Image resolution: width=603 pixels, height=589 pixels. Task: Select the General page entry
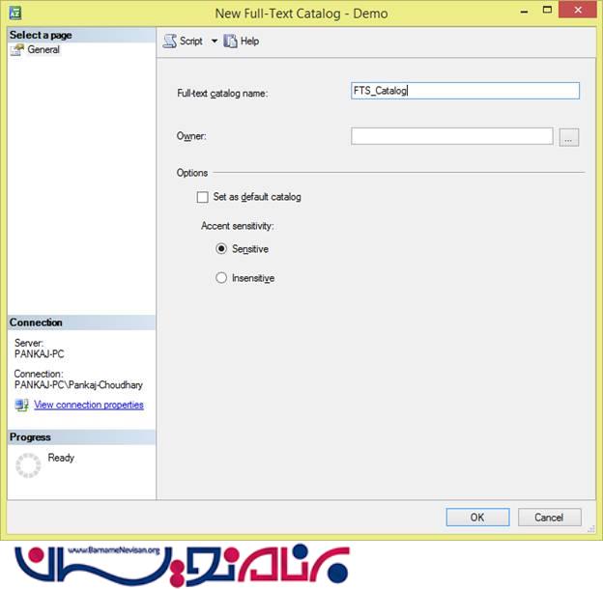[43, 49]
